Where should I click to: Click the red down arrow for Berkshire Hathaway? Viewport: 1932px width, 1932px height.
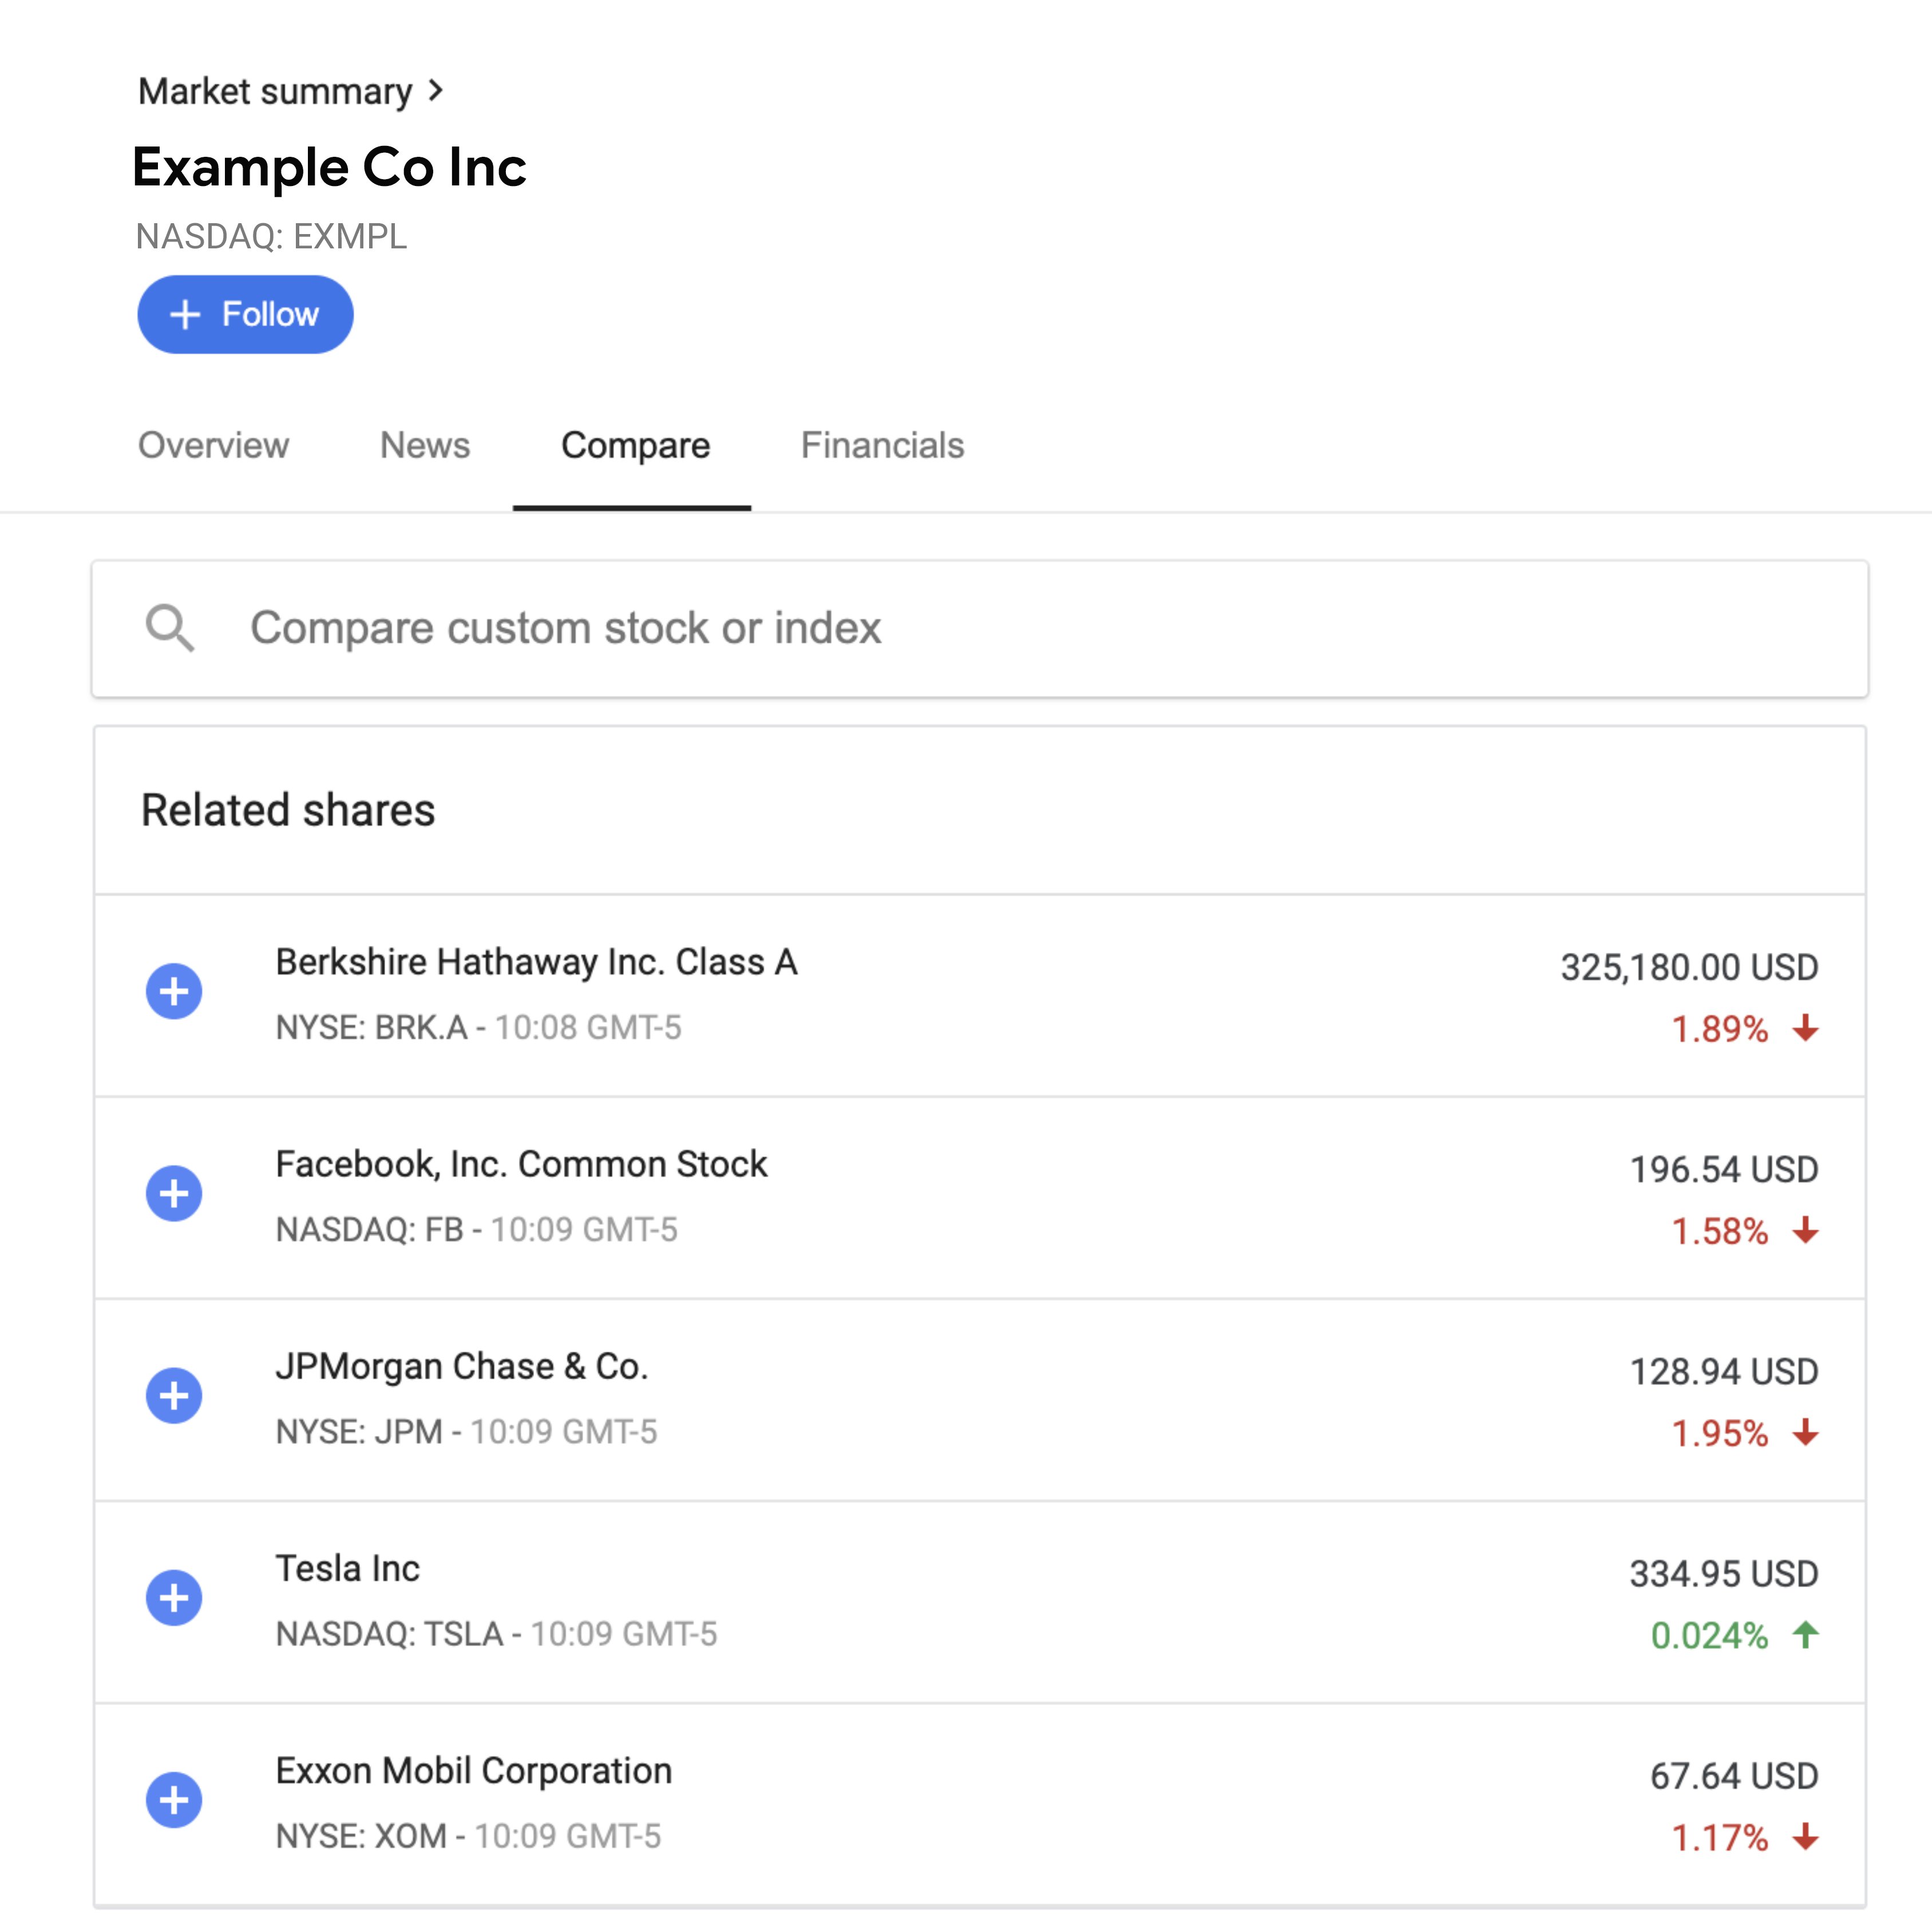(1805, 1028)
